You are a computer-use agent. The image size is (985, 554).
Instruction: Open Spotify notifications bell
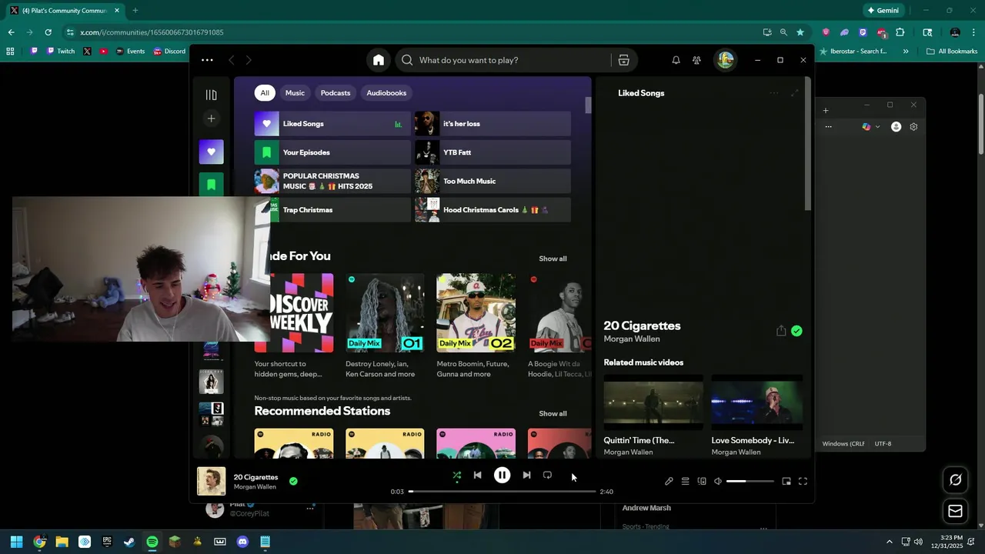point(676,60)
